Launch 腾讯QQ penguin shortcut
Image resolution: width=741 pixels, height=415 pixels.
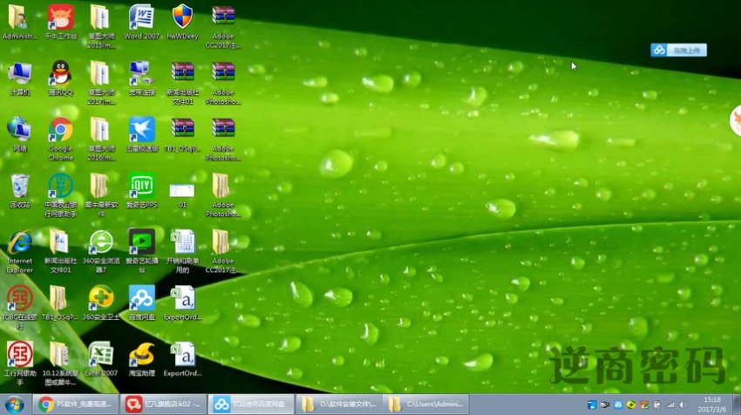pyautogui.click(x=60, y=78)
